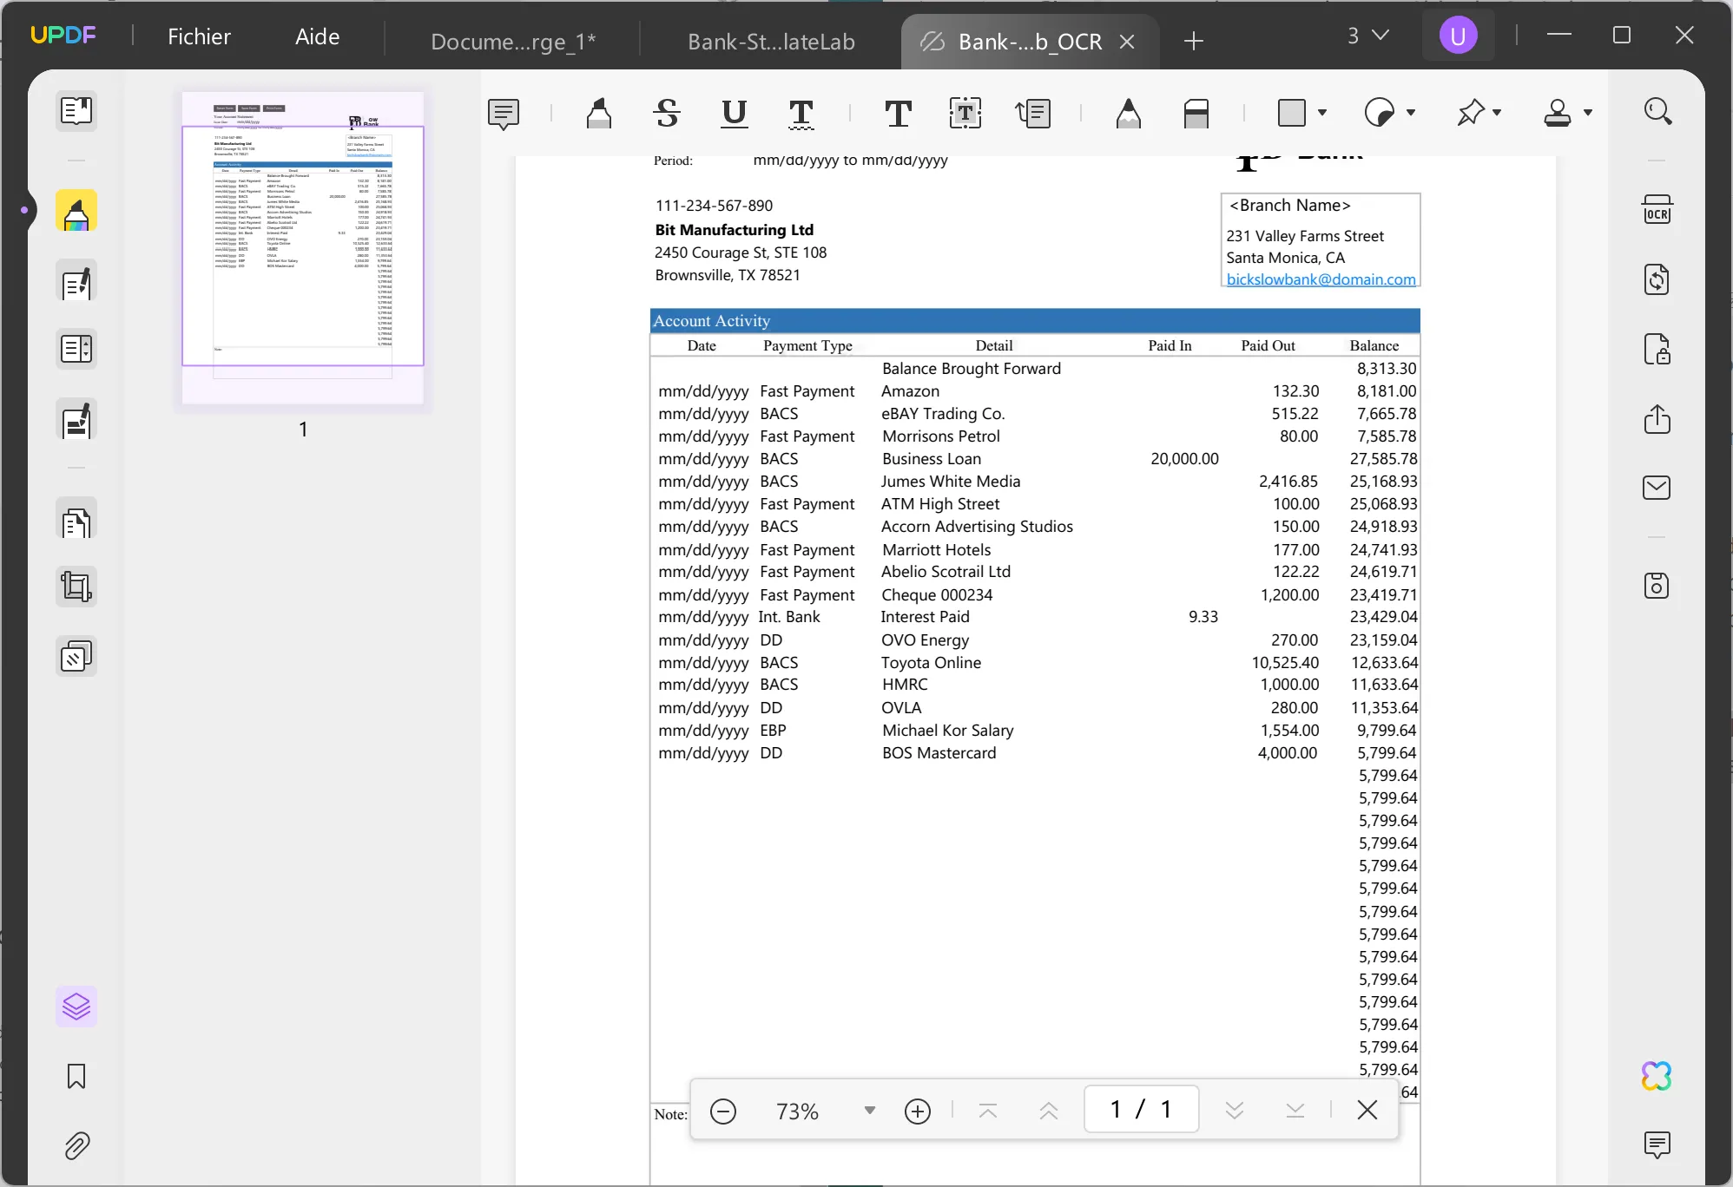This screenshot has height=1187, width=1733.
Task: Scroll down in the document view
Action: pyautogui.click(x=1231, y=1110)
